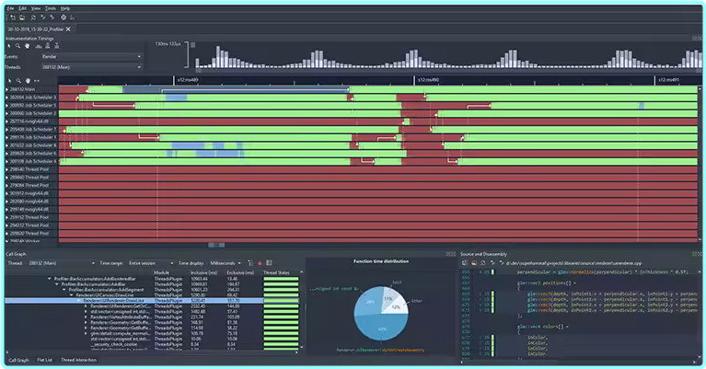
Task: Click the first icon in Source and Disassembly toolbar
Action: coord(464,262)
